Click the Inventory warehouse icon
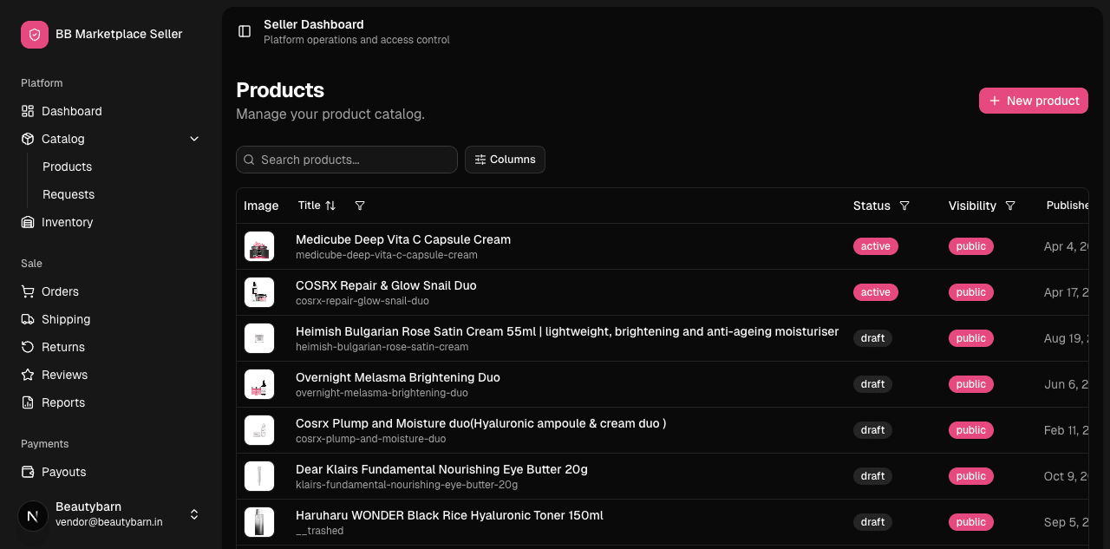Image resolution: width=1110 pixels, height=549 pixels. tap(28, 222)
